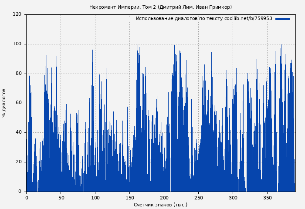Click the y-axis tick label 120

pos(17,14)
